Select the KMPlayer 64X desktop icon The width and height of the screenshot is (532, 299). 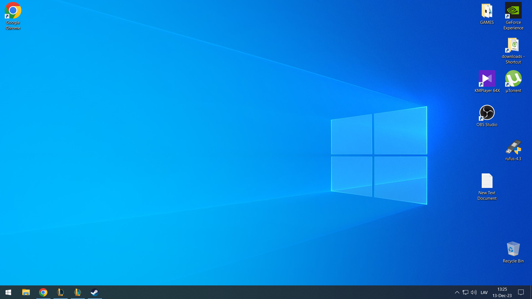tap(487, 82)
